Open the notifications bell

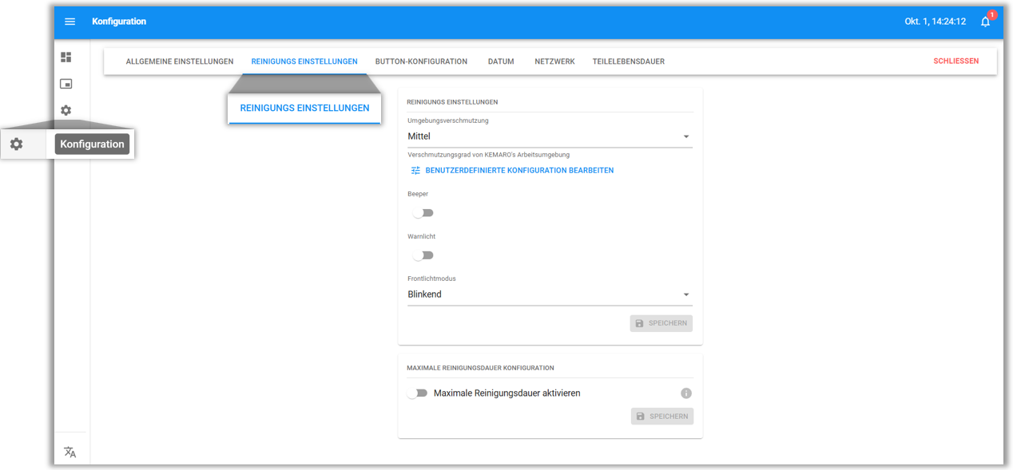pyautogui.click(x=985, y=22)
